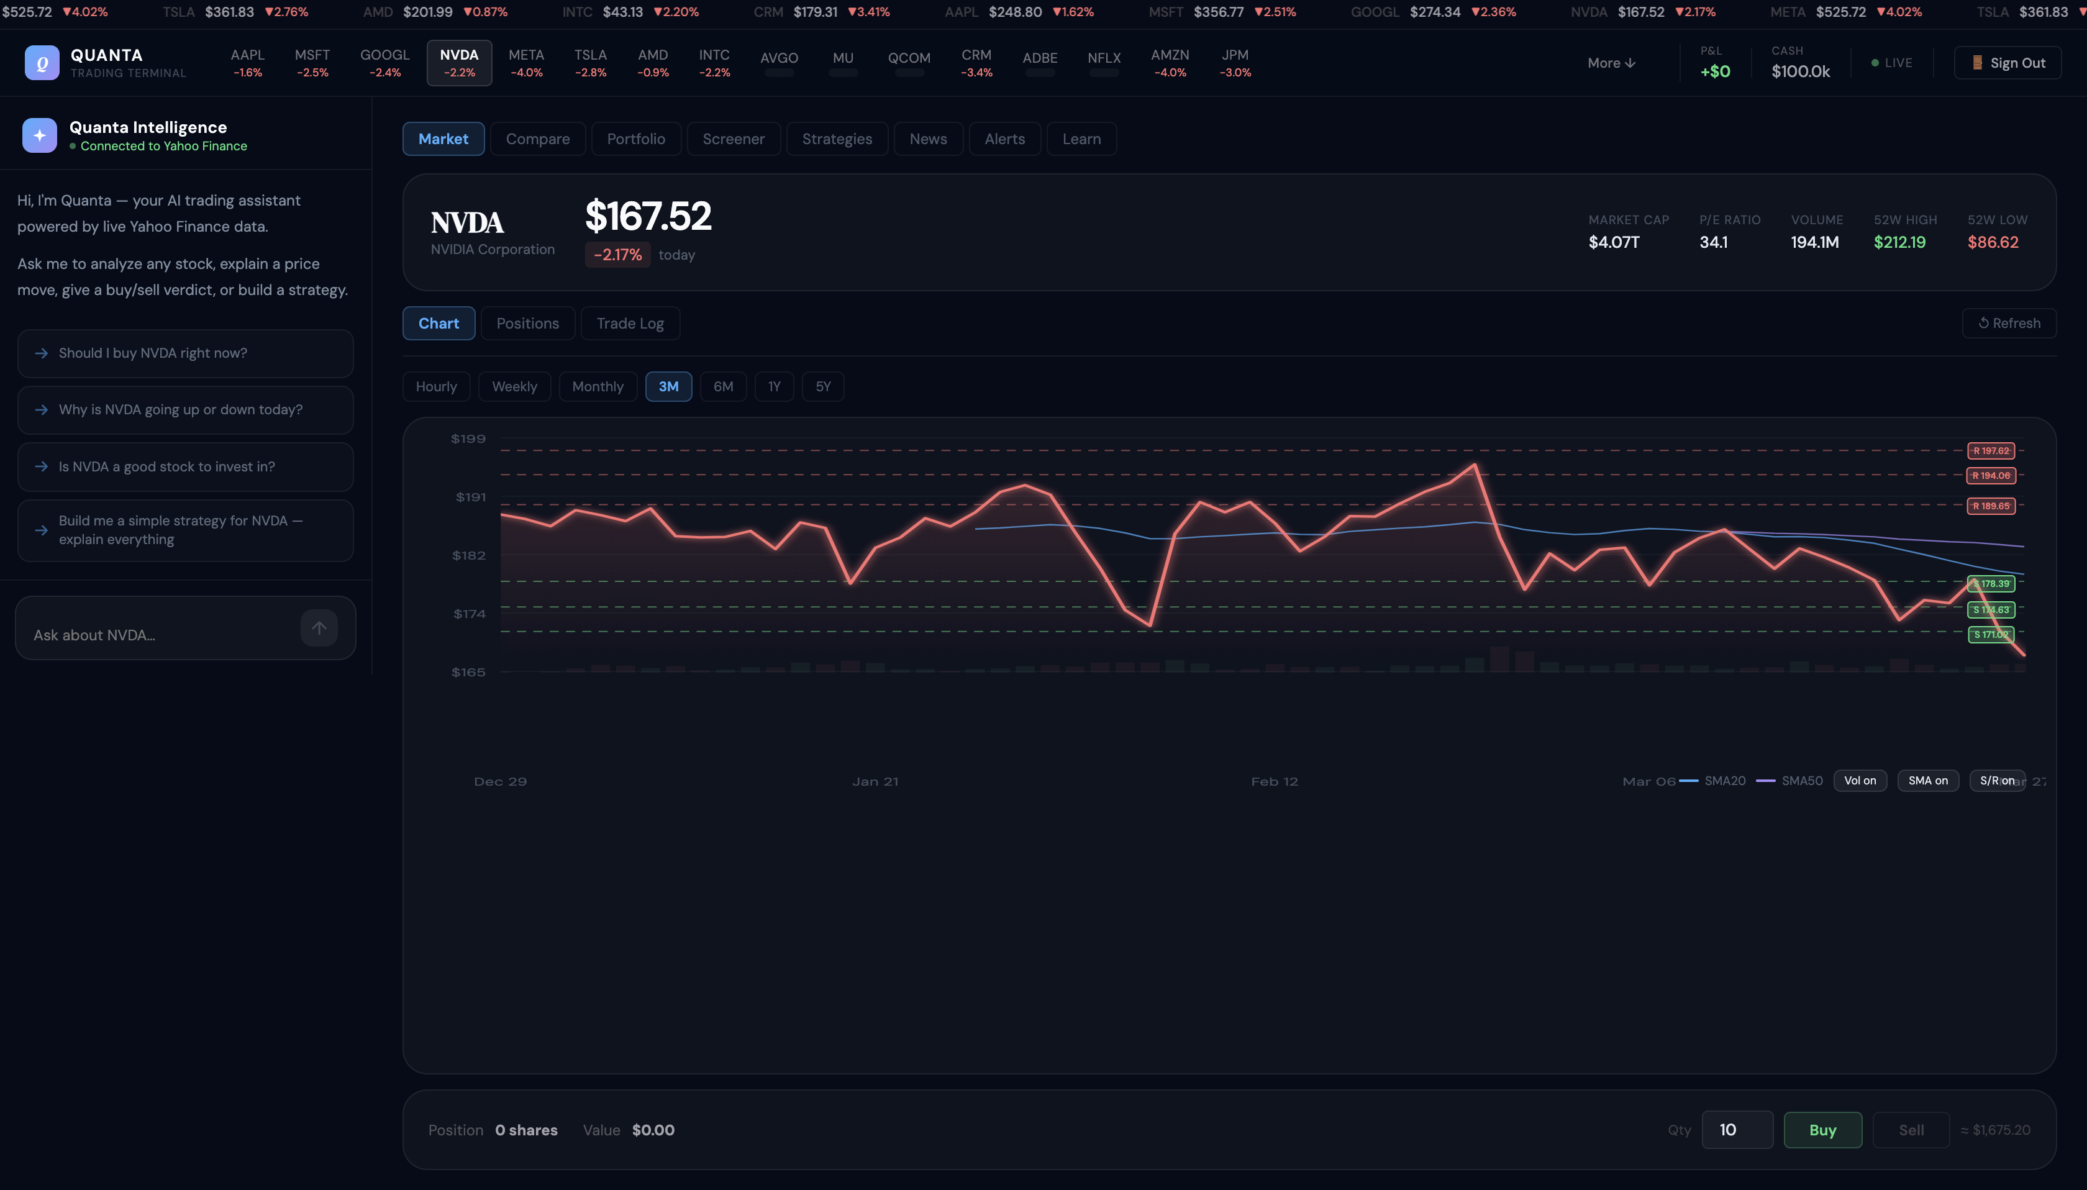The image size is (2087, 1190).
Task: Click arrow icon beside 'Should I buy NVDA'
Action: (x=42, y=353)
